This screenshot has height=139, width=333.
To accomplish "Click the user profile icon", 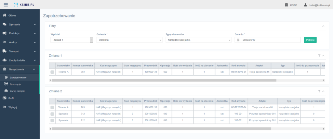I will [x=305, y=5].
